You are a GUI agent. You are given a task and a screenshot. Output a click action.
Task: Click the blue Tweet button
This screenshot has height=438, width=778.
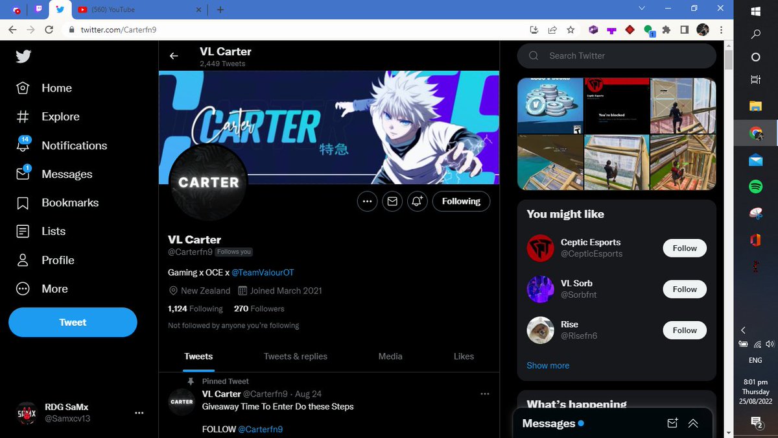click(x=73, y=322)
